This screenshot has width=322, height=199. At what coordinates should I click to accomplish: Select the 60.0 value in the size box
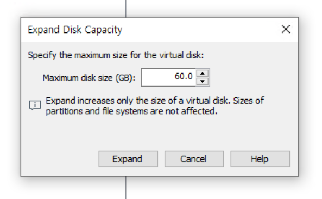[184, 76]
